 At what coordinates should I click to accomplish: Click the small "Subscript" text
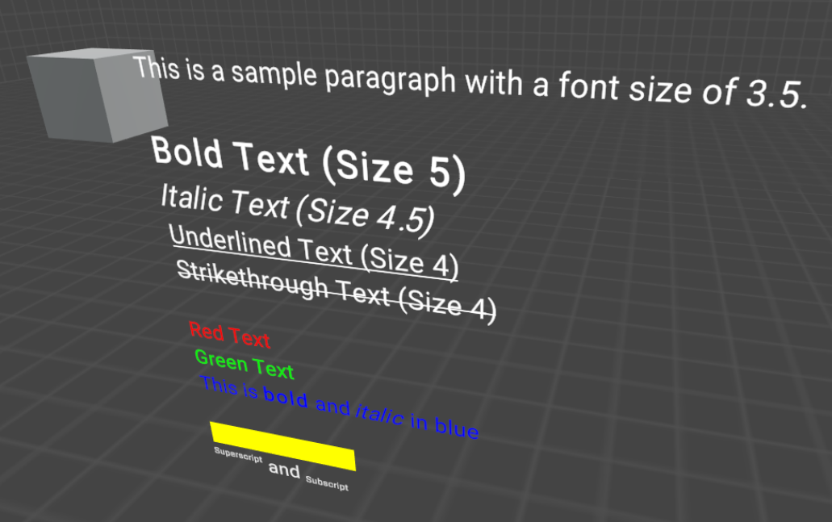327,484
